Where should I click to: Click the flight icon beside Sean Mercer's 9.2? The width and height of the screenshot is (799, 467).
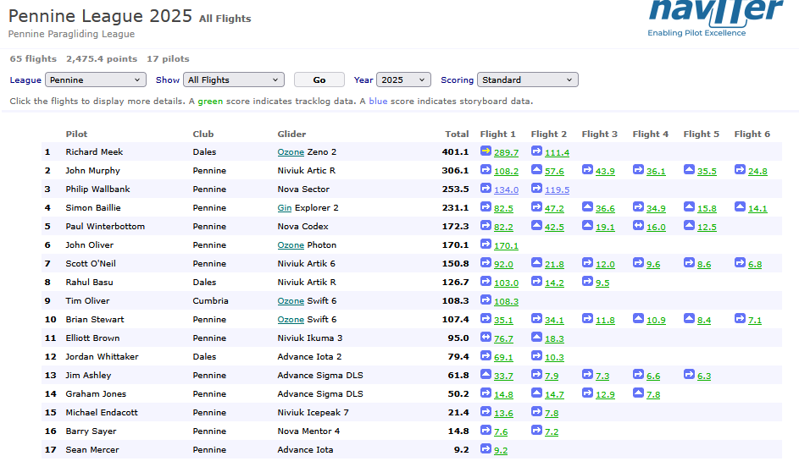point(486,448)
